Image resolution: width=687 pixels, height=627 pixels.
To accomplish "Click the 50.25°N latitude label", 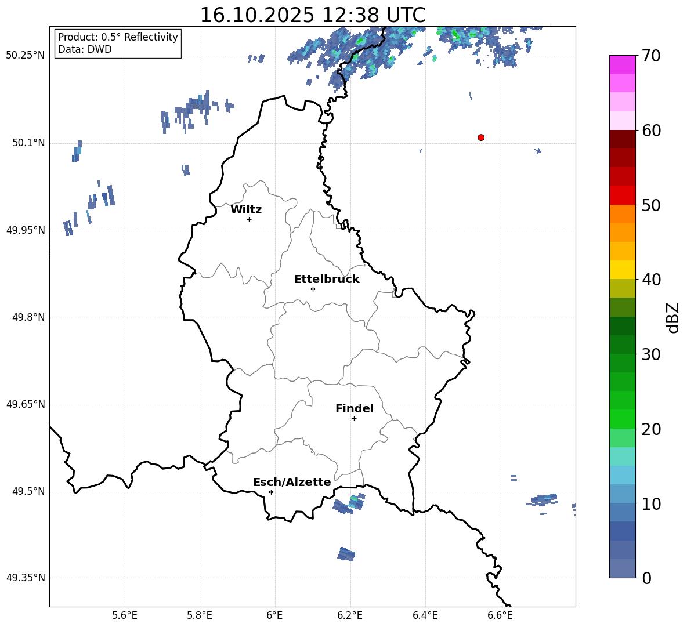I will click(26, 56).
